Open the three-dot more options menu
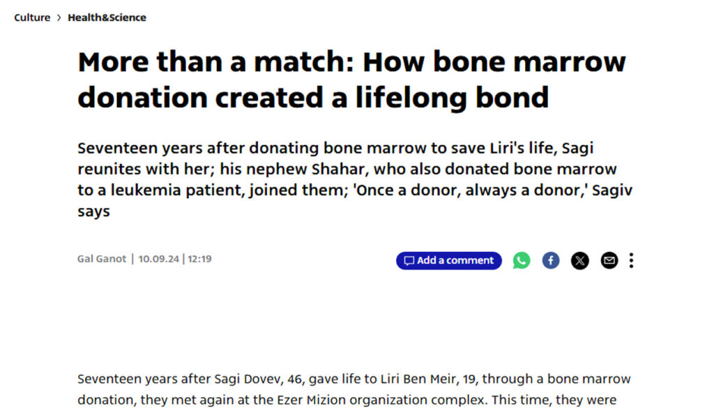The height and width of the screenshot is (413, 714). coord(632,261)
